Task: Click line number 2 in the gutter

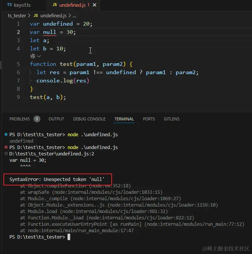Action: coord(18,32)
